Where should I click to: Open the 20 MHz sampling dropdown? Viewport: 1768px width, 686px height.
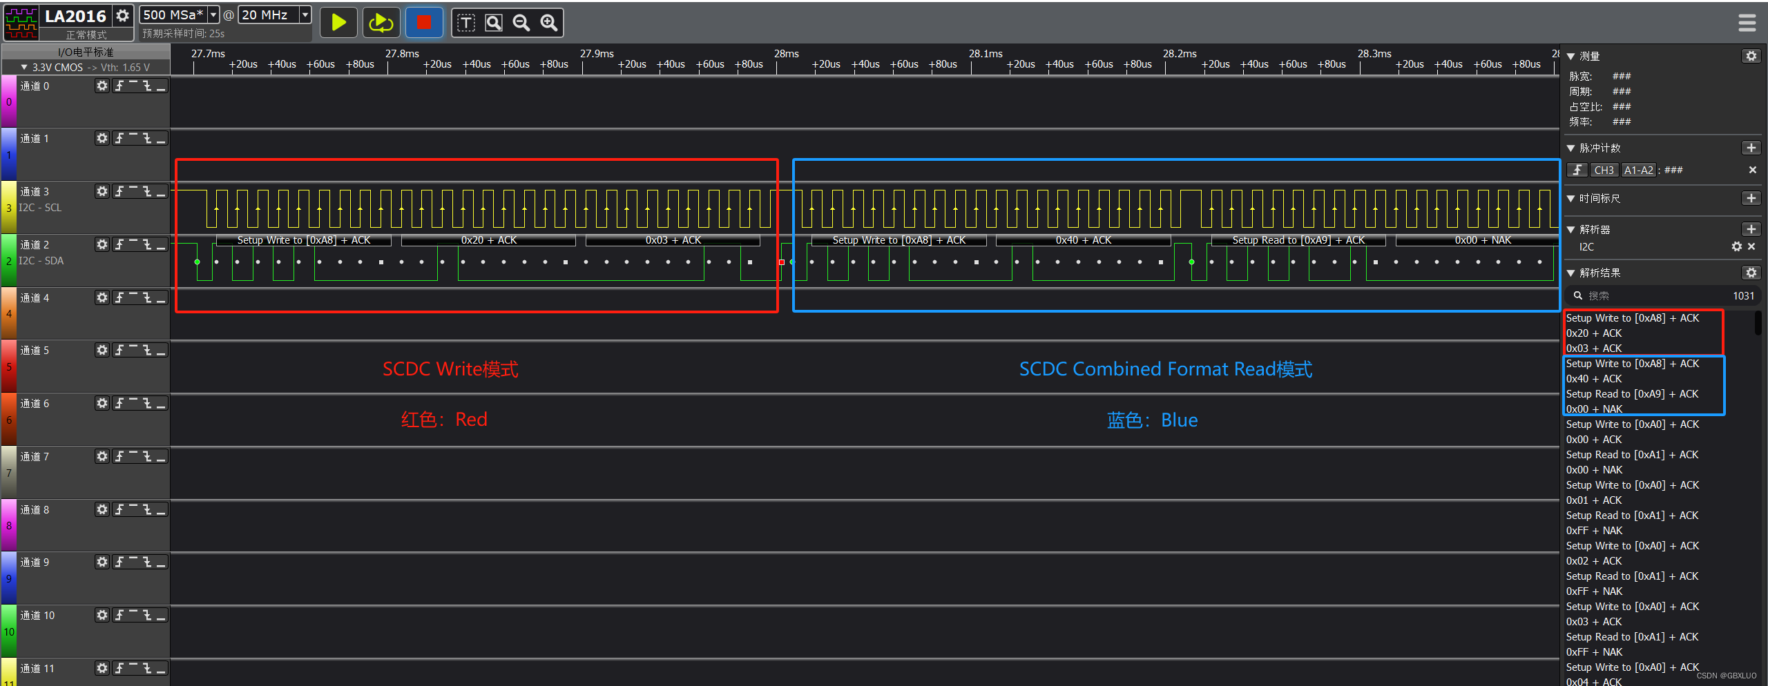[305, 14]
